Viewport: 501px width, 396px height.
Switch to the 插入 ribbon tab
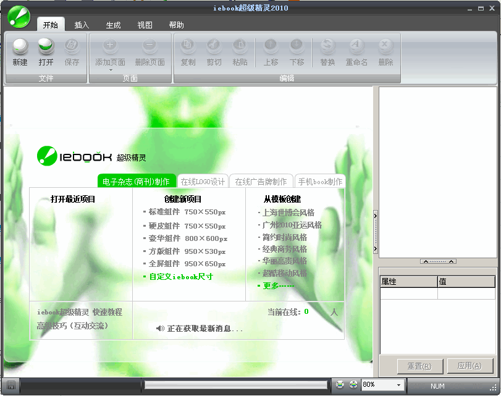pos(81,25)
